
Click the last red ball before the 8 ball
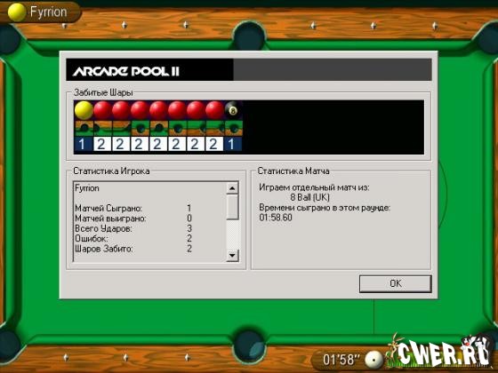[214, 110]
